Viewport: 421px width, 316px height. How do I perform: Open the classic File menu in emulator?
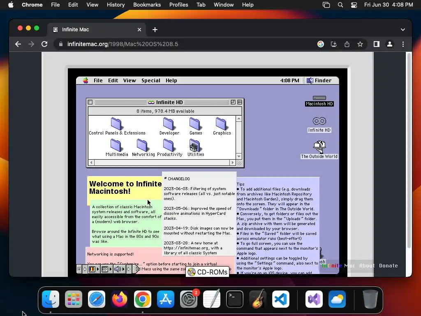point(98,80)
